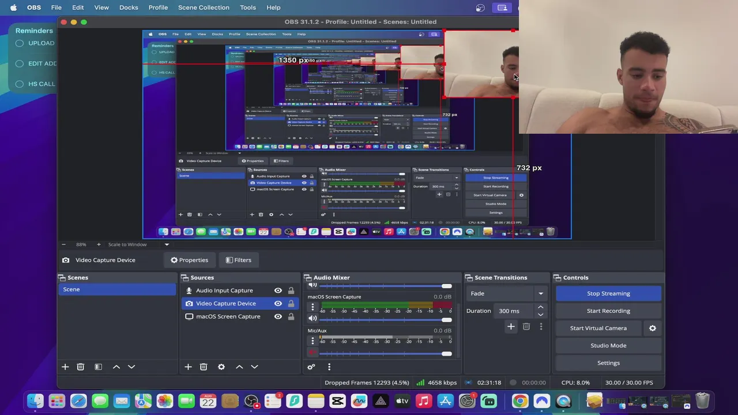The image size is (738, 415).
Task: Open the Profile menu
Action: (x=158, y=7)
